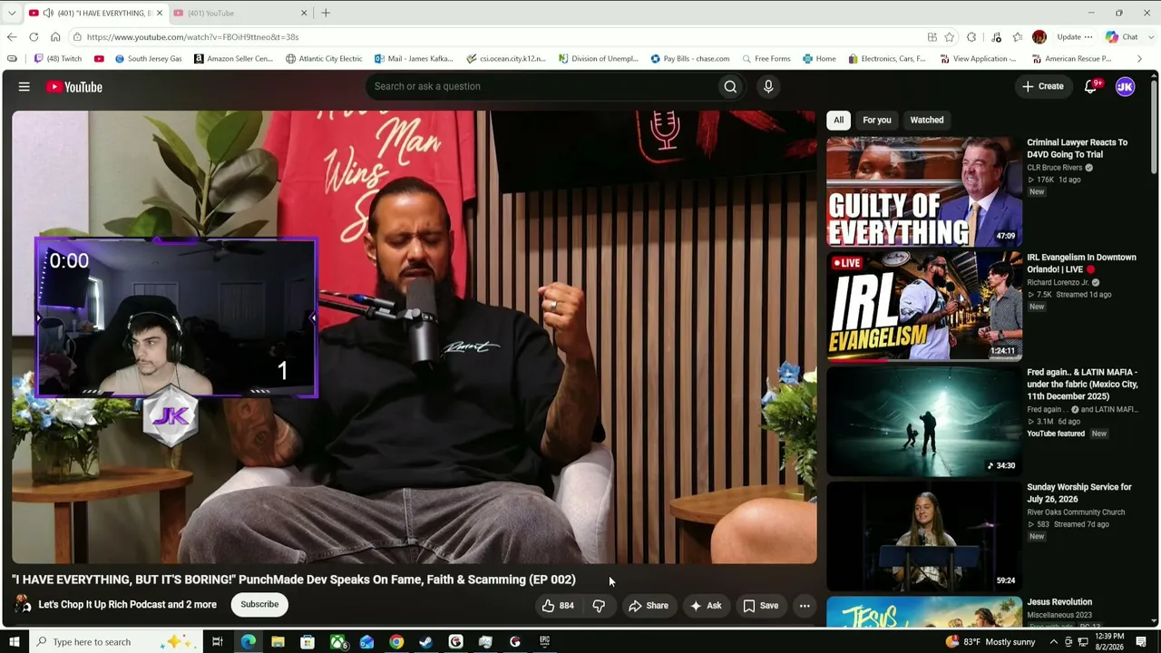Viewport: 1161px width, 653px height.
Task: Open more actions for the video
Action: [x=805, y=606]
